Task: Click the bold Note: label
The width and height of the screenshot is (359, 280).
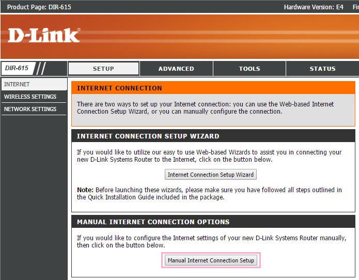Action: 85,190
